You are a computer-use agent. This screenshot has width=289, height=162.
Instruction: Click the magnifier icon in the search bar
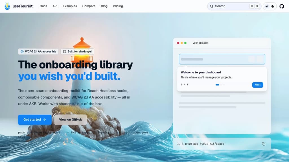coord(212,6)
